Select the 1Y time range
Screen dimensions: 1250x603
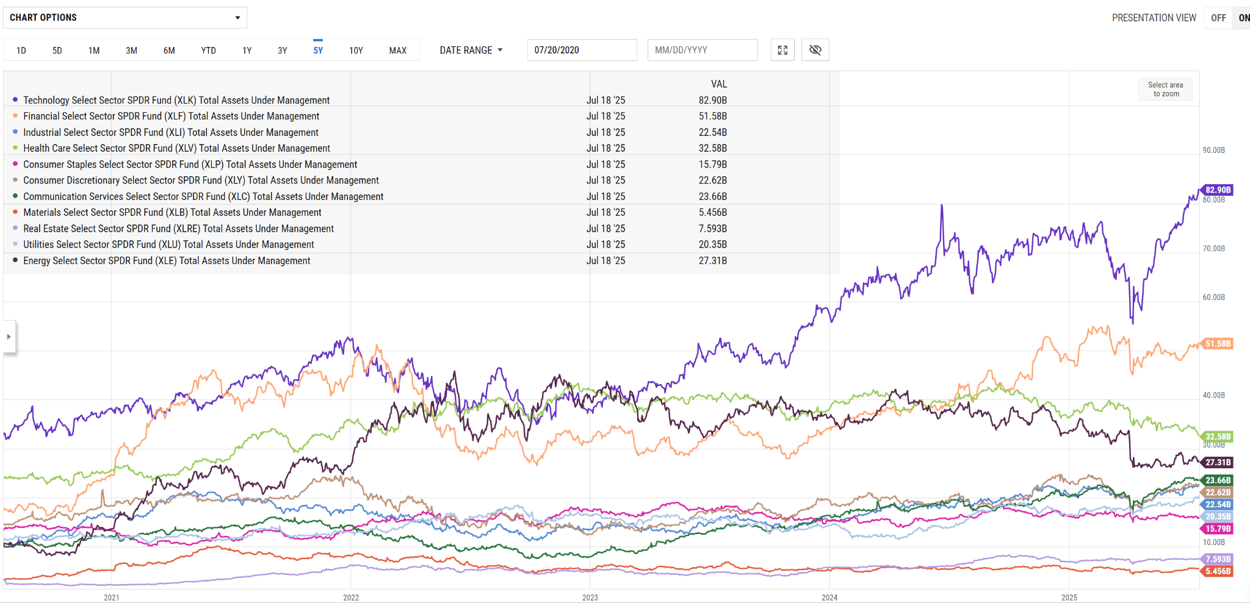(x=247, y=51)
